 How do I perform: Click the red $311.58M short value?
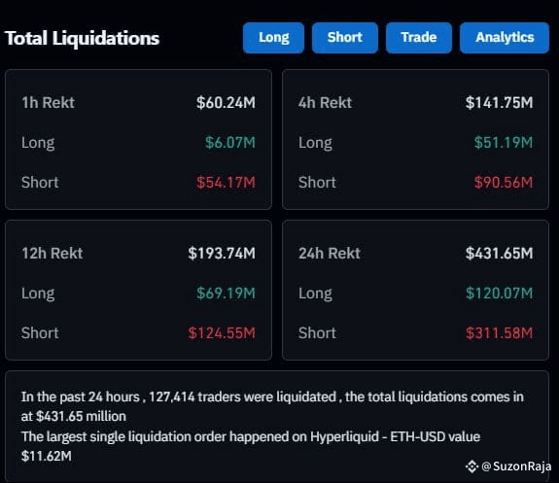[499, 333]
